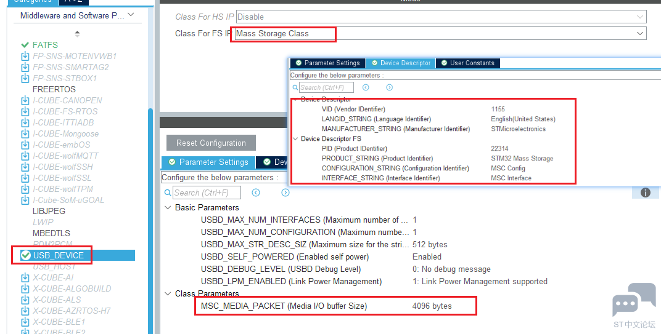Select FREERTOS in middleware list
This screenshot has width=661, height=334.
pyautogui.click(x=54, y=89)
